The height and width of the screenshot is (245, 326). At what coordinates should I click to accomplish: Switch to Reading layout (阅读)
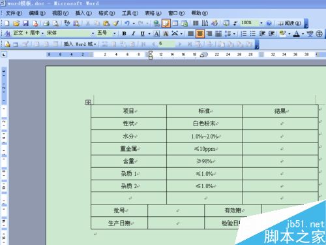289,23
